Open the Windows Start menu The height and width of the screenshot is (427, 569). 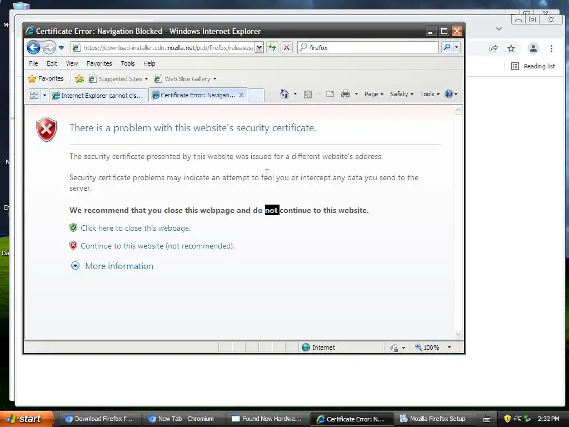tap(27, 419)
